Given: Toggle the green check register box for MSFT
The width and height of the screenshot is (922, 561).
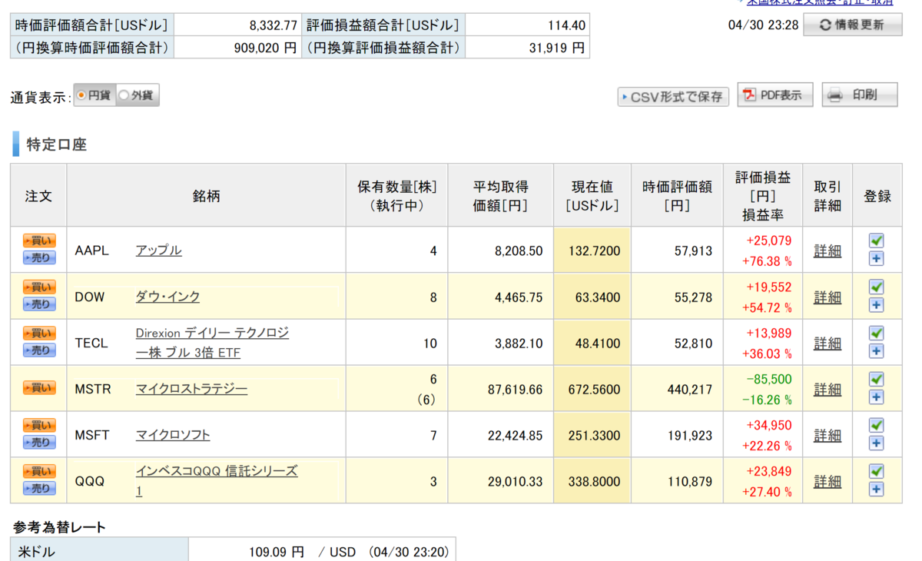Looking at the screenshot, I should coord(877,425).
